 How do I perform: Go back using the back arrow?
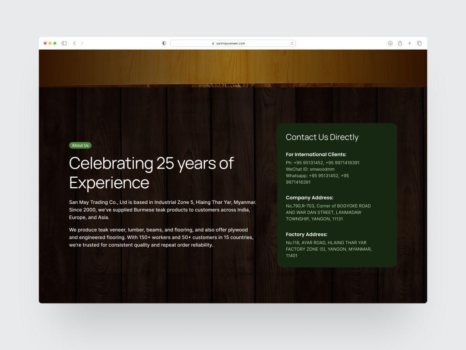tap(74, 43)
